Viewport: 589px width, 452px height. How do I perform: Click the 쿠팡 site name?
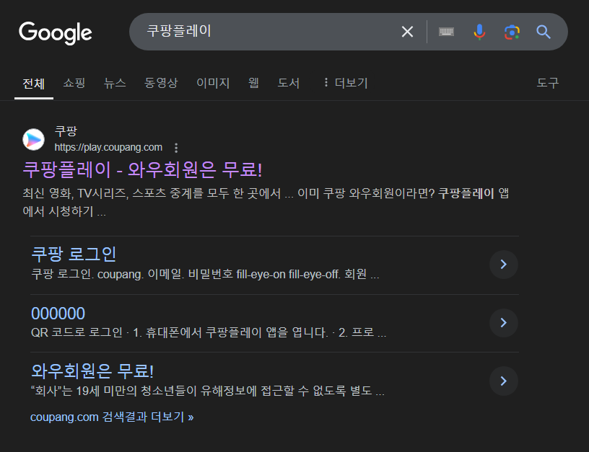[x=66, y=131]
